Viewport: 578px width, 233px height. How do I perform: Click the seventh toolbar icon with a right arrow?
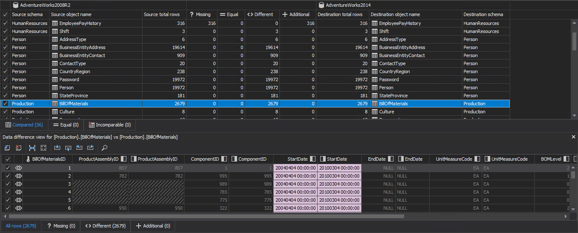coord(79,148)
